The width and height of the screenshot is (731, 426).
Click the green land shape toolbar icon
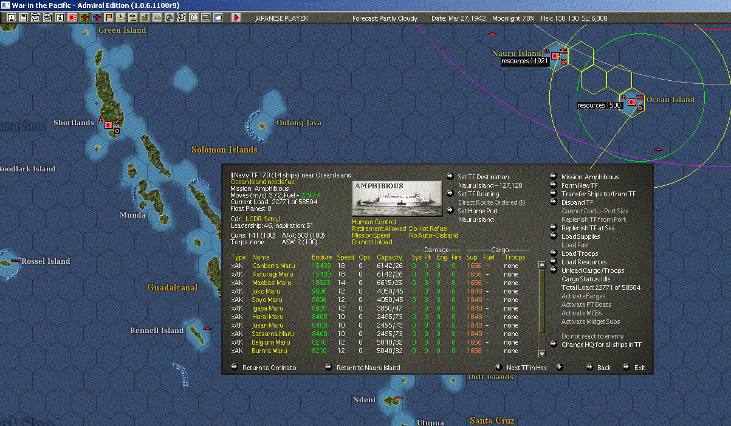(x=145, y=18)
